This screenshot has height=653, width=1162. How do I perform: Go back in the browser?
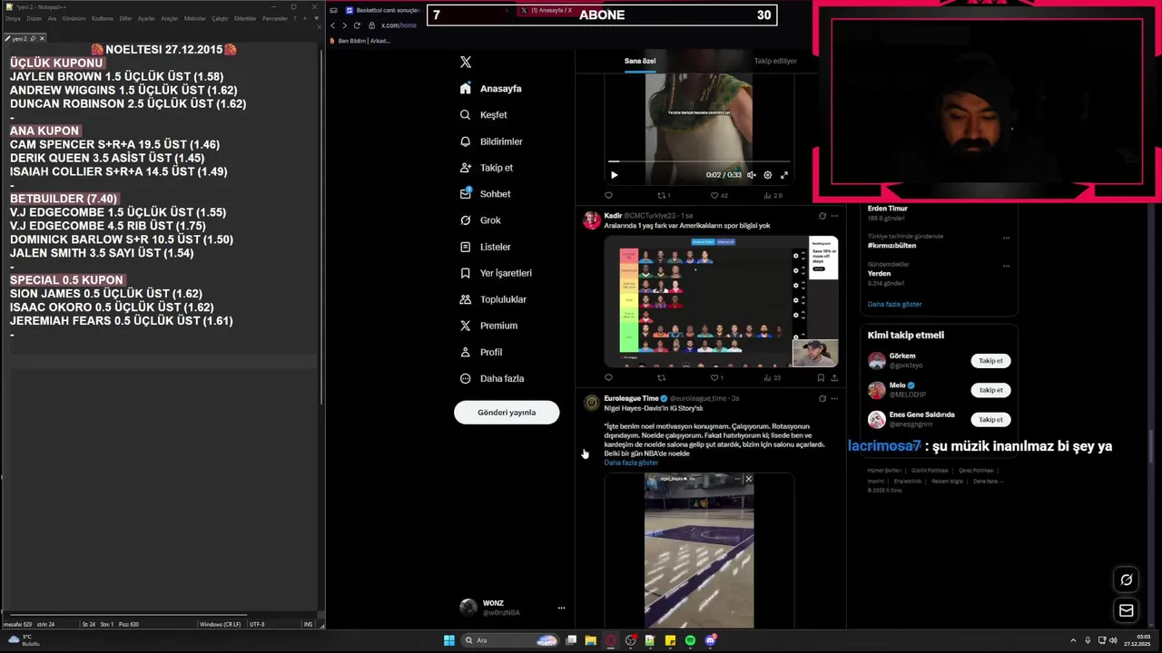click(333, 25)
